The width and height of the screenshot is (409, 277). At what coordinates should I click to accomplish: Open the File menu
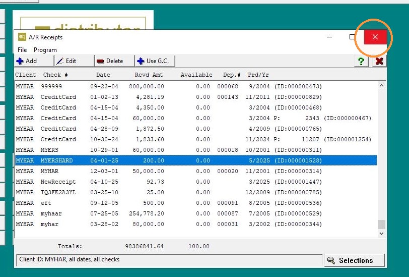22,50
